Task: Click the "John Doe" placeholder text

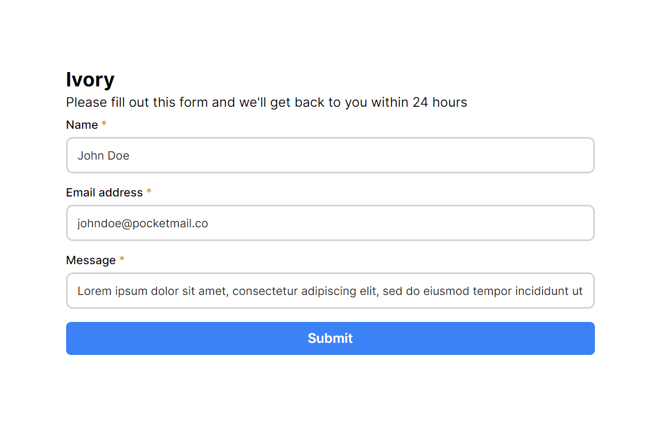Action: pyautogui.click(x=104, y=156)
